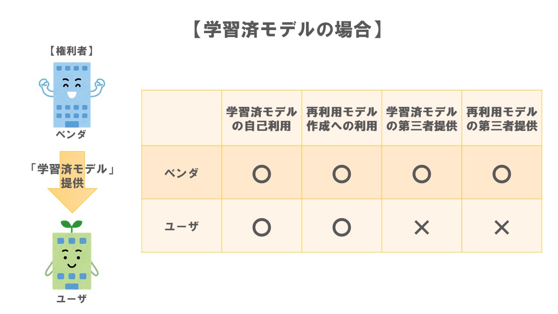558x314 pixels.
Task: Click vendor circle under 学習済モデルの自己利用
Action: pyautogui.click(x=262, y=174)
